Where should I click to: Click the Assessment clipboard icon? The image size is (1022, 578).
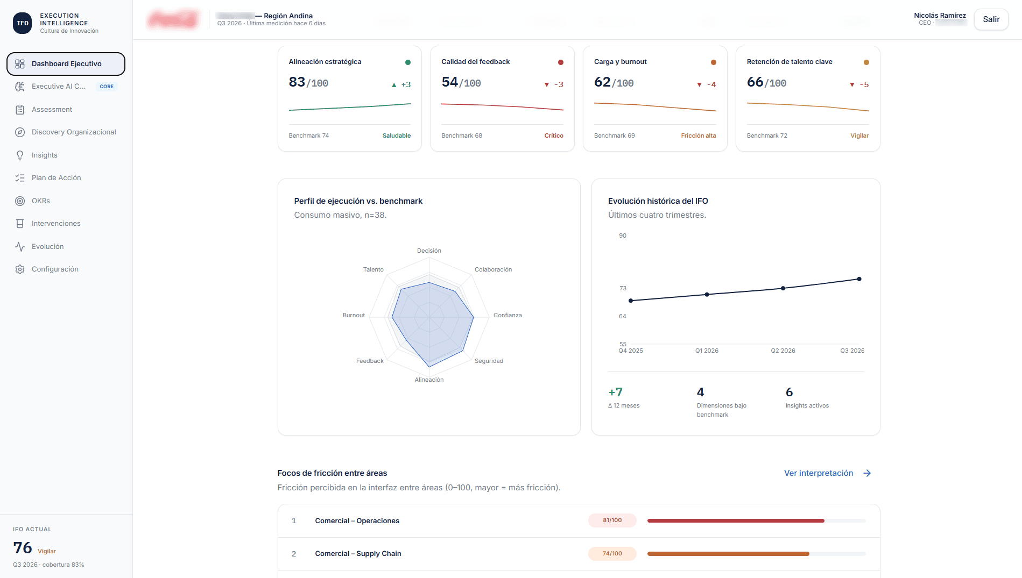click(x=20, y=110)
